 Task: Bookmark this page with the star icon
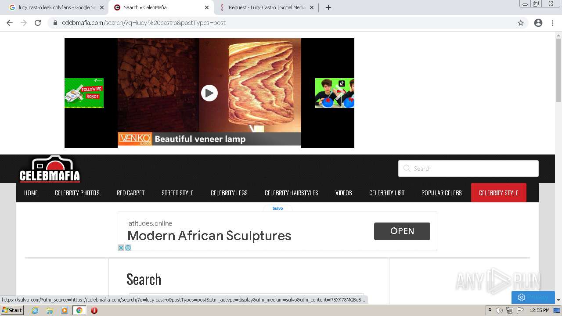[x=521, y=23]
